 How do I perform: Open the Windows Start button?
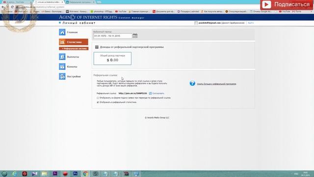[x=4, y=174]
